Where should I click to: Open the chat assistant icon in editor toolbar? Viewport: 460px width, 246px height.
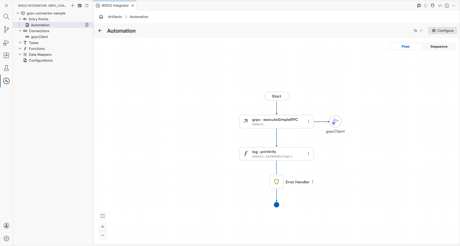(419, 5)
